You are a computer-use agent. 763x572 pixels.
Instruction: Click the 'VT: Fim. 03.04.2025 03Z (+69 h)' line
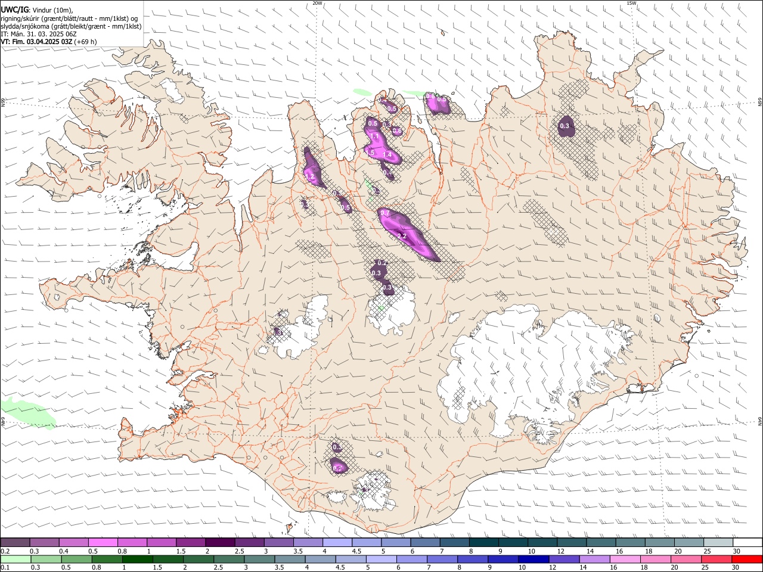pos(49,42)
